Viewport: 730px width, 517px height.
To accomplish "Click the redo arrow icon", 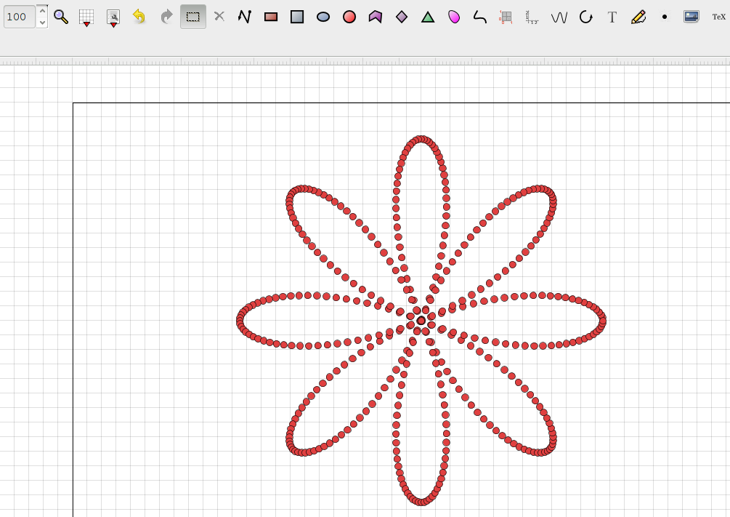I will 166,17.
